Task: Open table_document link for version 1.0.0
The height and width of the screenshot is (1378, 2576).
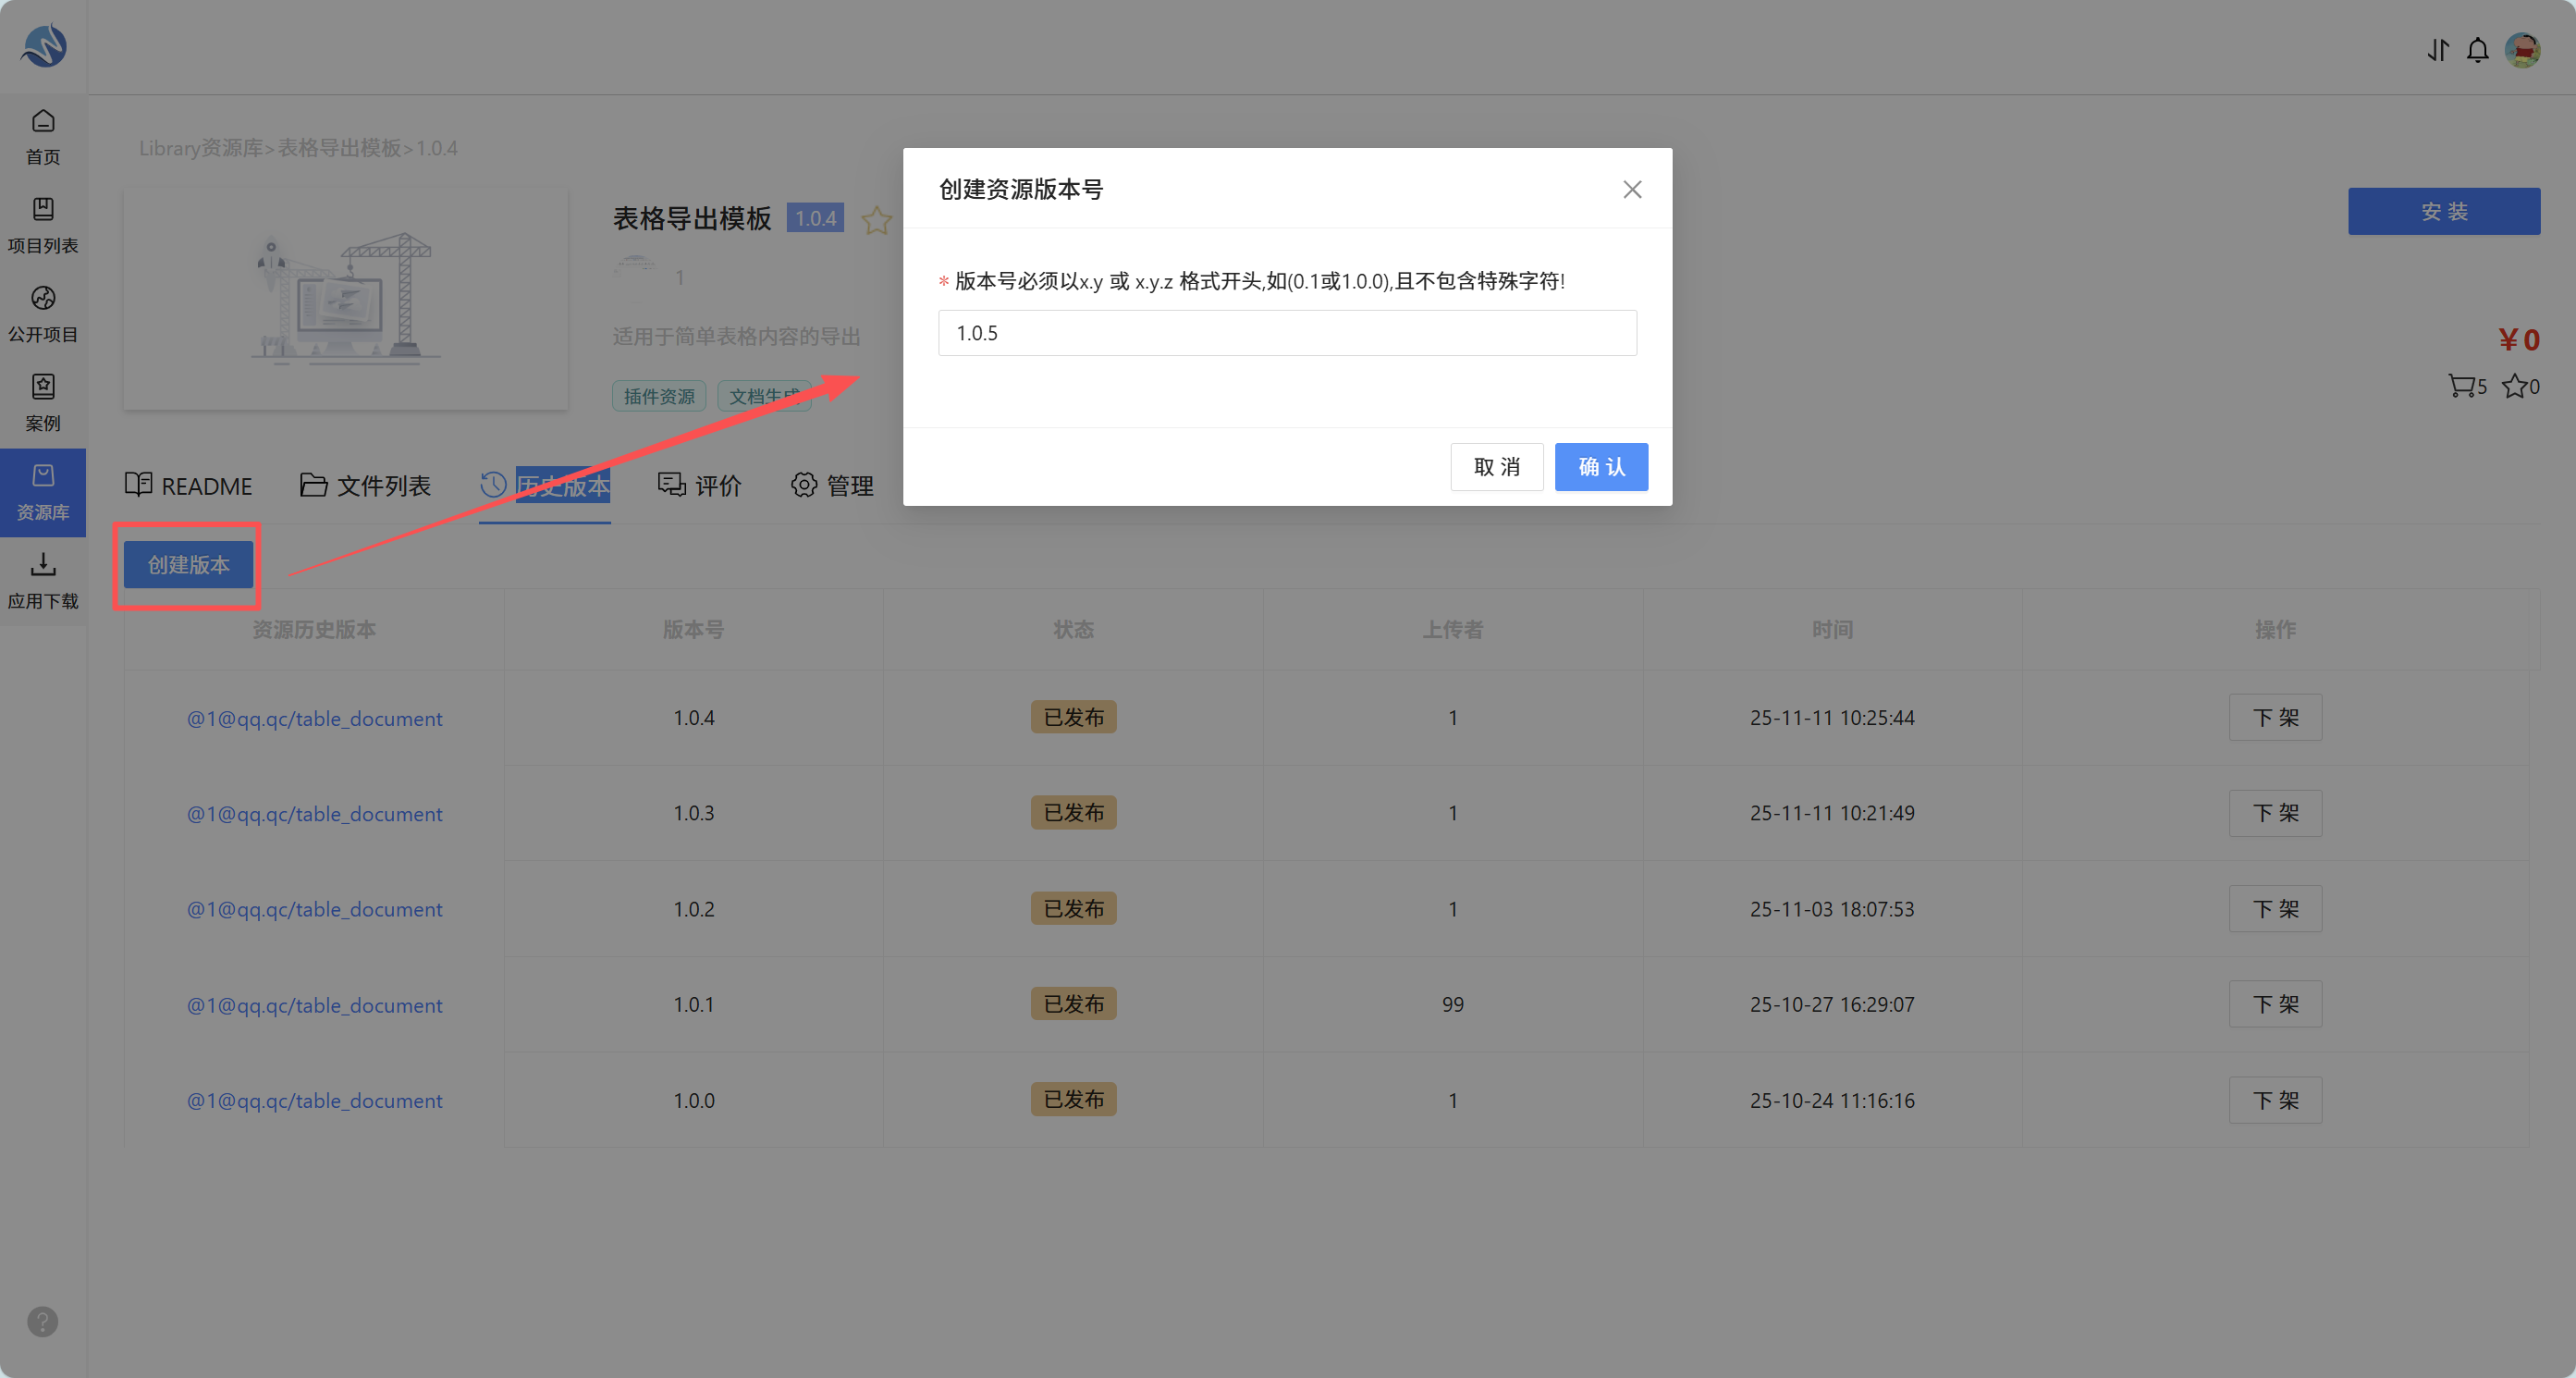Action: pos(314,1100)
